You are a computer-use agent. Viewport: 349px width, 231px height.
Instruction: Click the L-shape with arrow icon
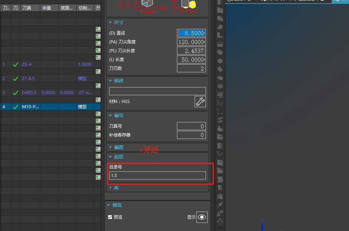(x=220, y=35)
